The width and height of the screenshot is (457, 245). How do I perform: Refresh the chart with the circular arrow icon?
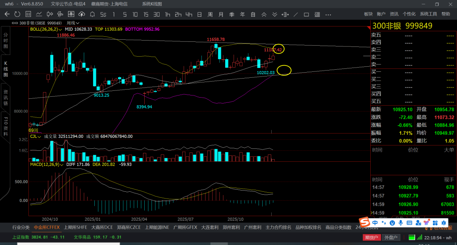18,14
